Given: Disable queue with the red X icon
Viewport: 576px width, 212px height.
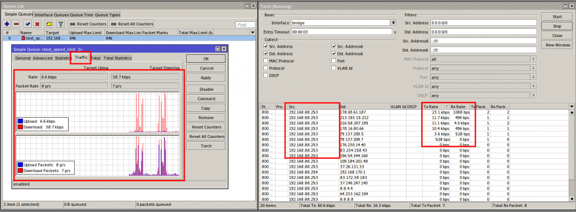Looking at the screenshot, I should 37,24.
